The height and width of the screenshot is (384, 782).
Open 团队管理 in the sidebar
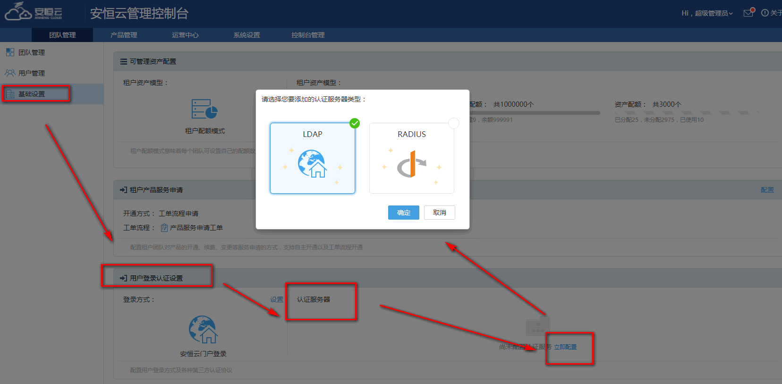(x=51, y=52)
